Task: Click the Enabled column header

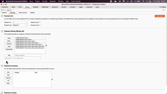Action: [x=17, y=73]
